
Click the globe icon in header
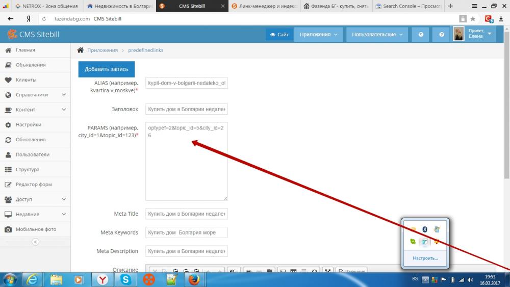coord(421,35)
